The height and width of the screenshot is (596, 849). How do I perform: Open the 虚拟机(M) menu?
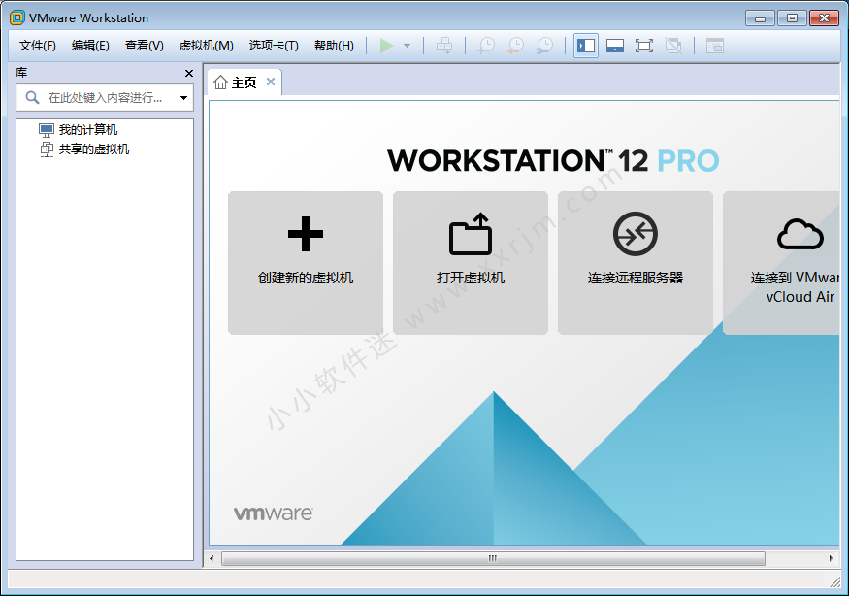click(x=207, y=46)
